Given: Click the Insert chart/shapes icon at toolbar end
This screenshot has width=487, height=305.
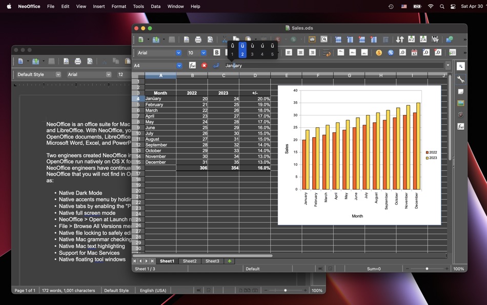Looking at the screenshot, I should [x=450, y=39].
